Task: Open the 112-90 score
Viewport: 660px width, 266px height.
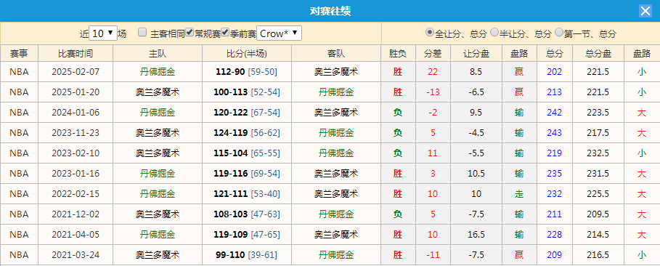Action: (x=230, y=72)
